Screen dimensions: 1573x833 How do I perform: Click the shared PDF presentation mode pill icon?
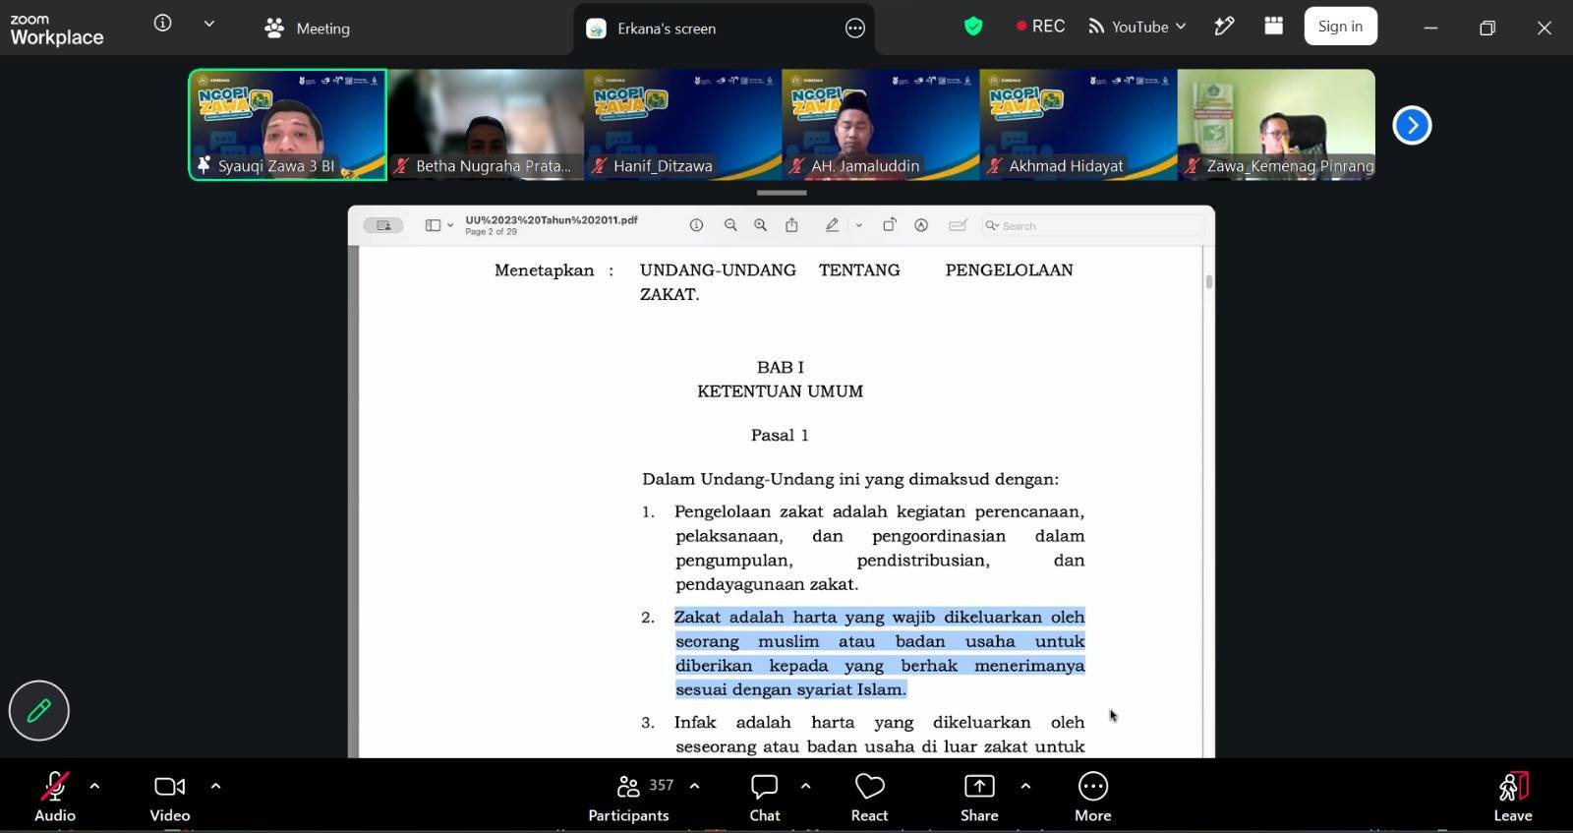click(383, 225)
